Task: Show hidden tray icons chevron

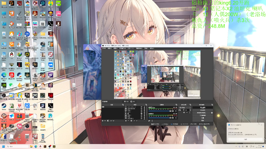Action: 236,146
